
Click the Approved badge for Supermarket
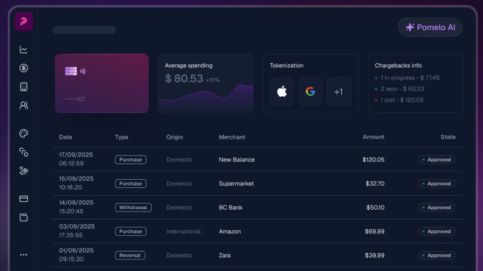coord(437,184)
